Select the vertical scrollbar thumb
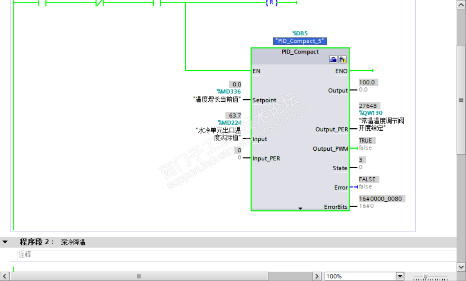 coord(461,100)
